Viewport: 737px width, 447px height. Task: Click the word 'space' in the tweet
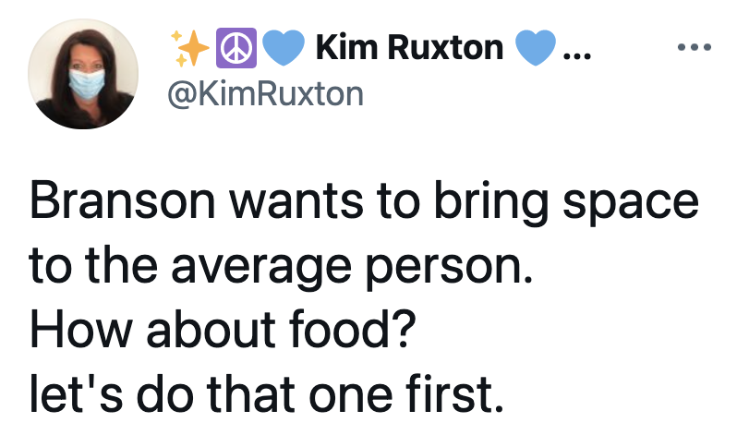[x=631, y=205]
